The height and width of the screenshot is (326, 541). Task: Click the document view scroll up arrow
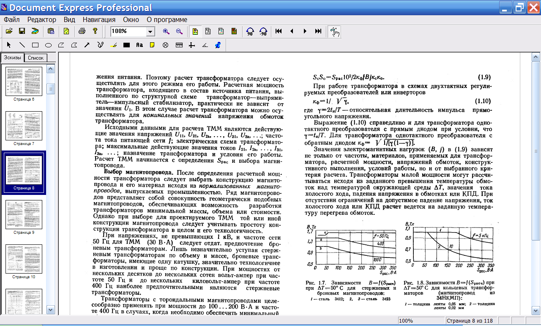pyautogui.click(x=537, y=57)
